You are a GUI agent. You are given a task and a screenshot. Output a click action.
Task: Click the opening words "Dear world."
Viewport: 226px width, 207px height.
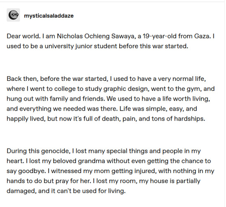(x=23, y=36)
